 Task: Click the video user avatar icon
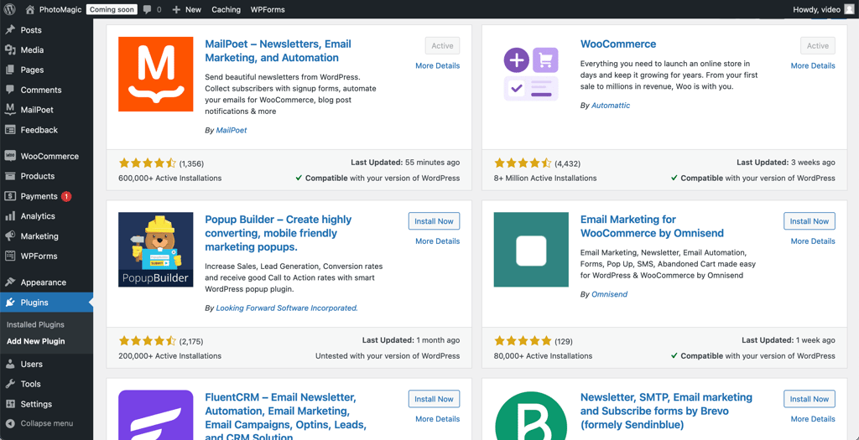pyautogui.click(x=849, y=9)
